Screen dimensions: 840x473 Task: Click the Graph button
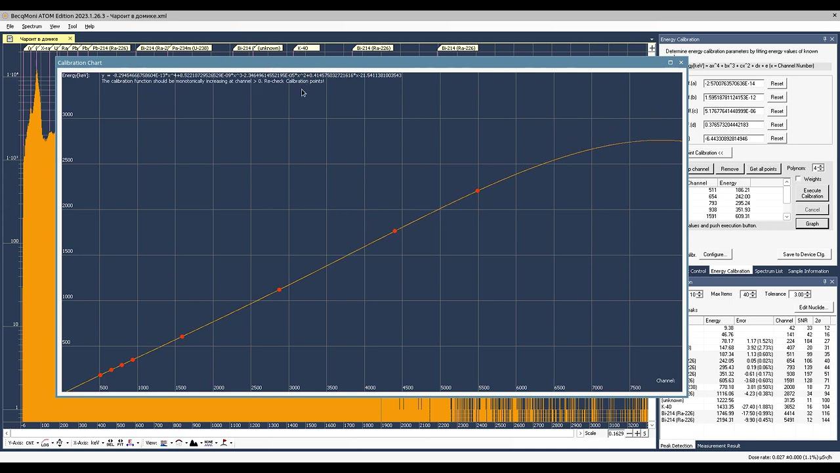coord(812,223)
